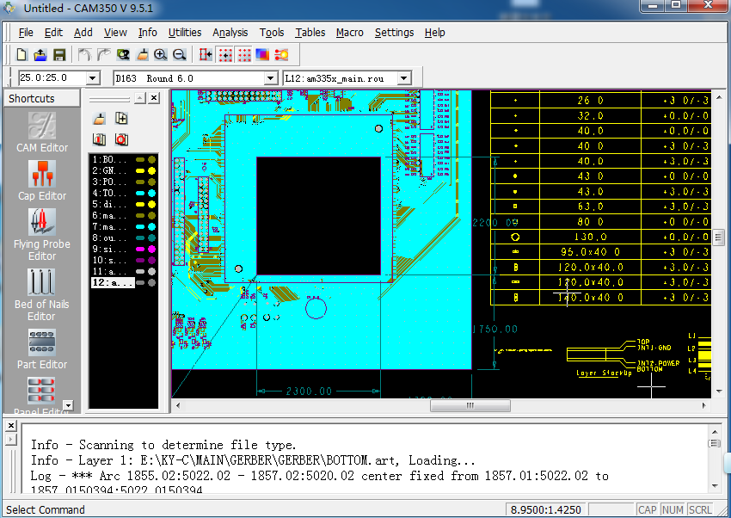
Task: Open the L12:am335x_main.rou layer dropdown
Action: [x=404, y=78]
